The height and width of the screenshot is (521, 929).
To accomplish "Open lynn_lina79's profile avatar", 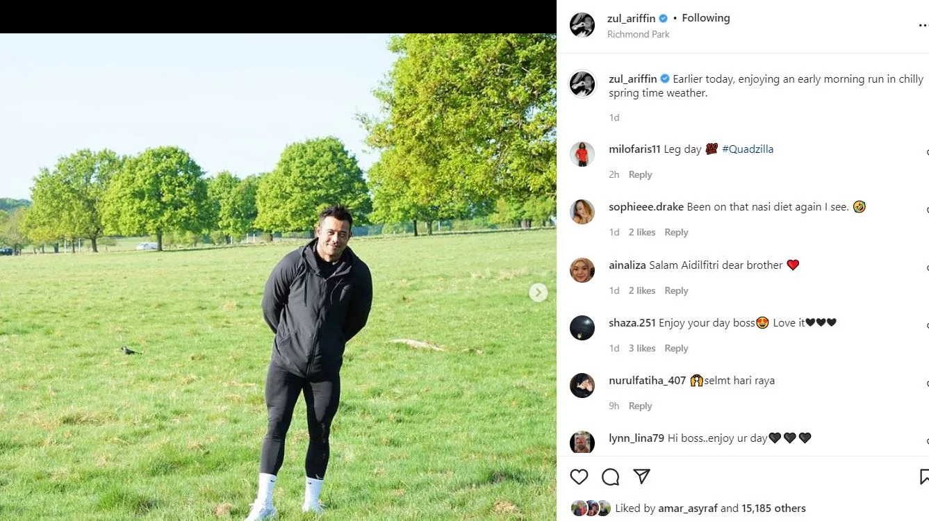I will pos(582,443).
